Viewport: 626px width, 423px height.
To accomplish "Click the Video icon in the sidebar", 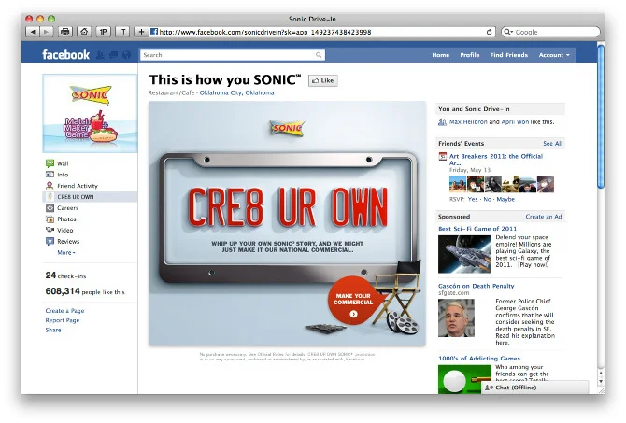I will (50, 230).
